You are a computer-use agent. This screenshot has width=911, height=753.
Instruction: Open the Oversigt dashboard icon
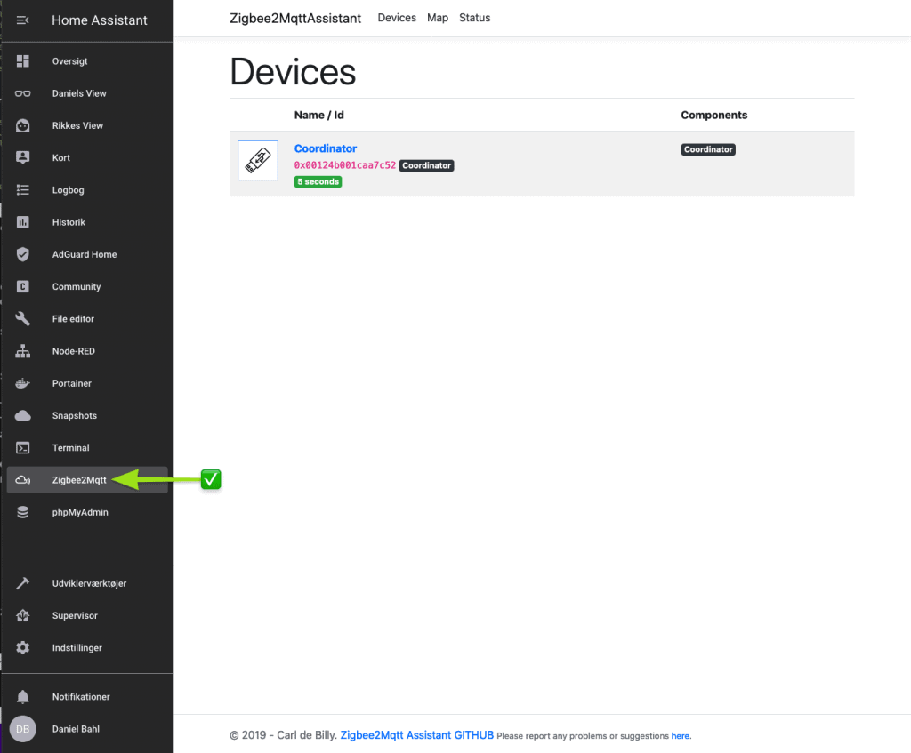[22, 61]
